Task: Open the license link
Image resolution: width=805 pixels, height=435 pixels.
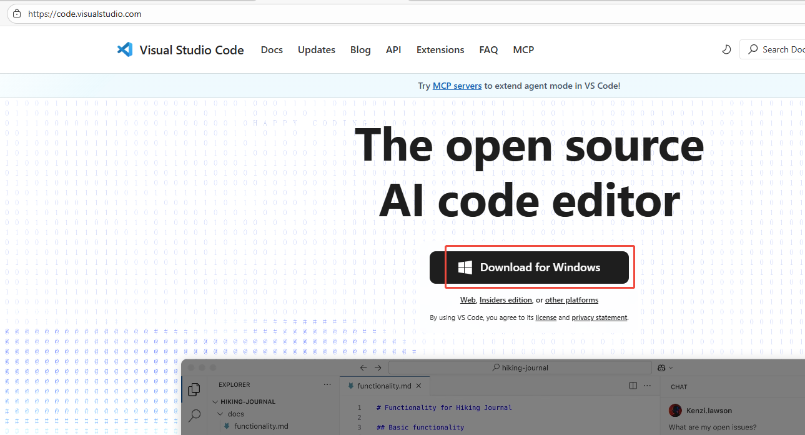Action: (546, 317)
